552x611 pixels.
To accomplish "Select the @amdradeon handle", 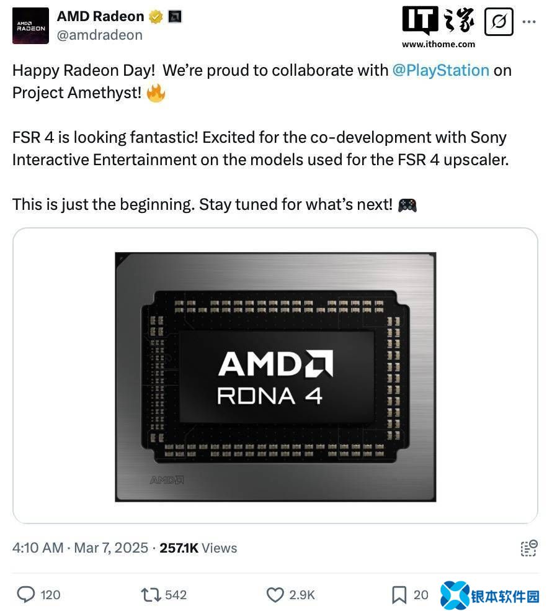I will pyautogui.click(x=100, y=35).
